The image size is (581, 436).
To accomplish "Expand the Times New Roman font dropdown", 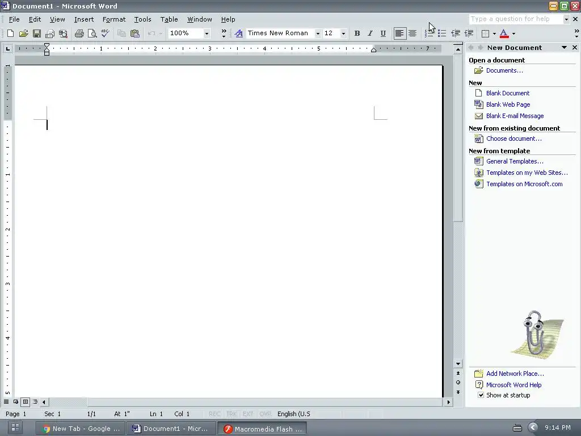I will click(x=318, y=33).
